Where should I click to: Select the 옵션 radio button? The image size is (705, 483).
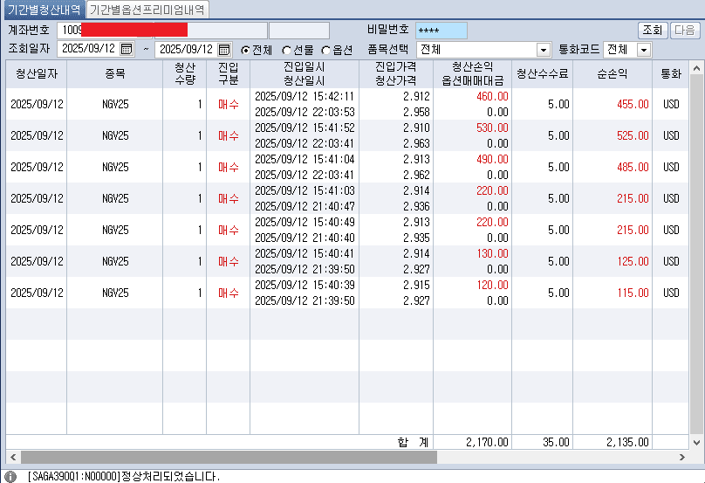point(326,50)
